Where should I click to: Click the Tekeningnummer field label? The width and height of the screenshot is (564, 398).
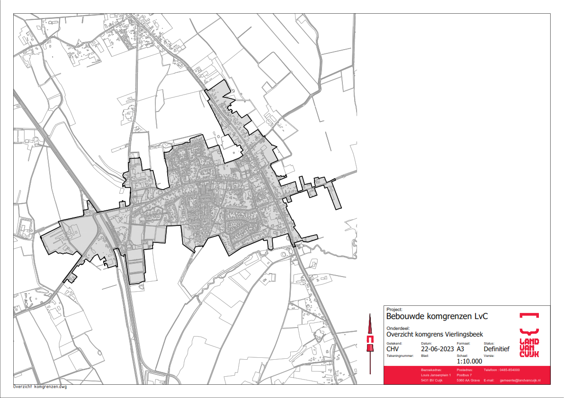point(400,355)
